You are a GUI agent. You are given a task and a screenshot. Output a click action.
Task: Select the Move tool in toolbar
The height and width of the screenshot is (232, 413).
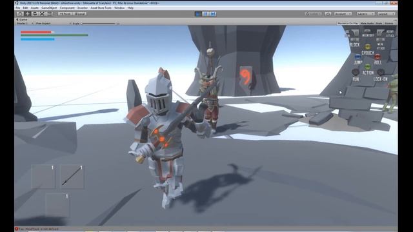click(x=27, y=14)
